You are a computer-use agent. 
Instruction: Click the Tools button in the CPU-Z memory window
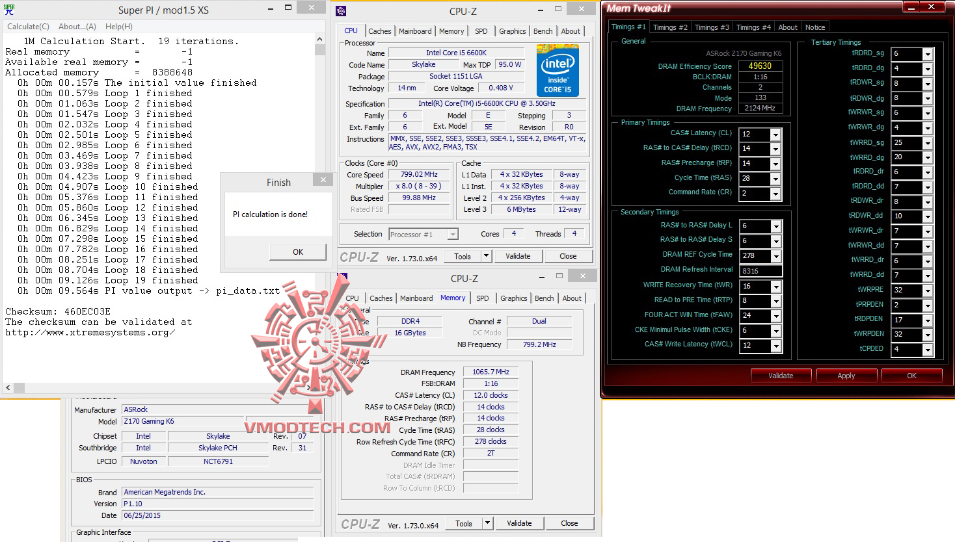click(x=464, y=523)
